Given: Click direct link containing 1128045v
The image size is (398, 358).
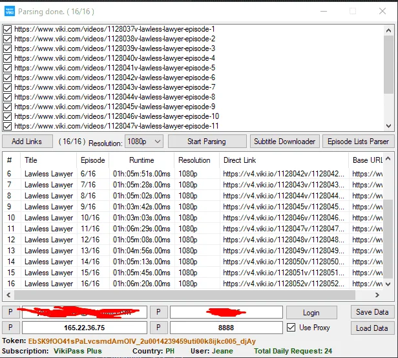Looking at the screenshot, I should (x=284, y=207).
